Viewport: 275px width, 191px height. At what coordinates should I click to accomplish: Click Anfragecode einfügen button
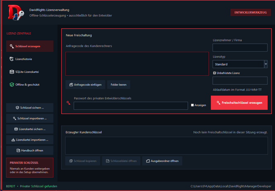click(x=85, y=85)
